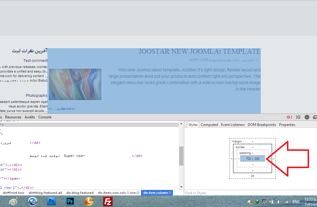Image resolution: width=317 pixels, height=207 pixels.
Task: Click the globe download manager tray icon
Action: tap(257, 202)
